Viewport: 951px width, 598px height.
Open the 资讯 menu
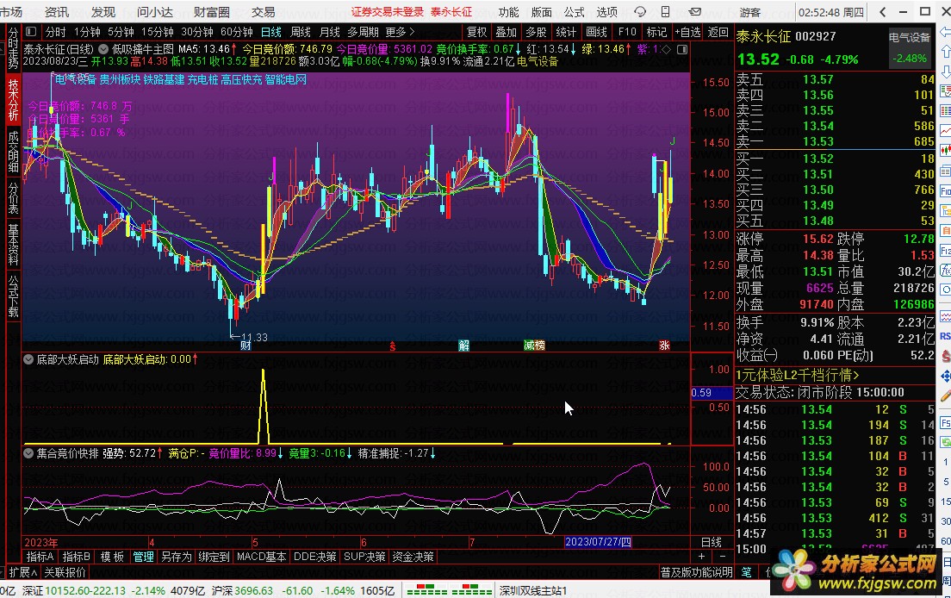click(57, 11)
